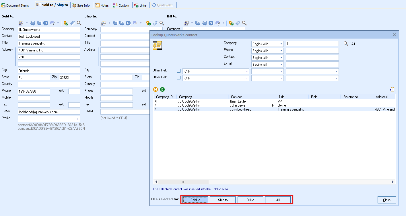This screenshot has width=406, height=216.
Task: Open the E-mail 'Begins with' dropdown
Action: coord(267,64)
